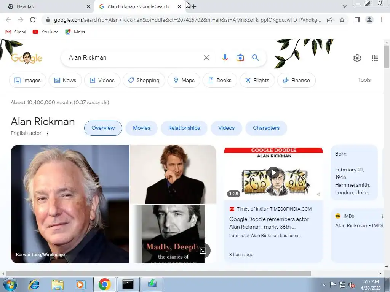
Task: Open Google settings gear
Action: coord(357,58)
